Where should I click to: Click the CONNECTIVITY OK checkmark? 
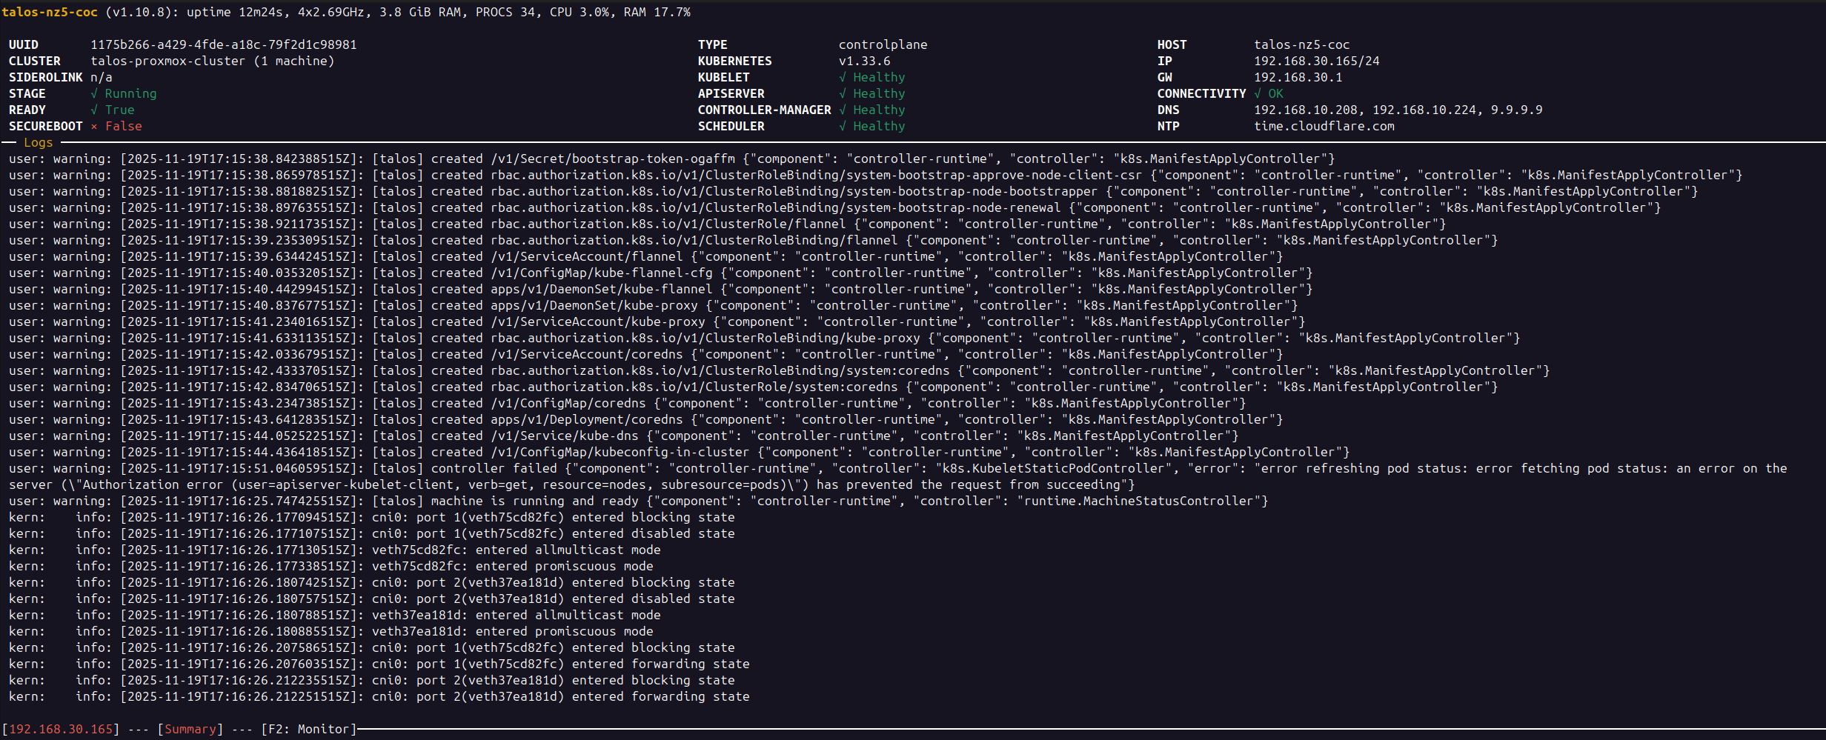pyautogui.click(x=1258, y=93)
